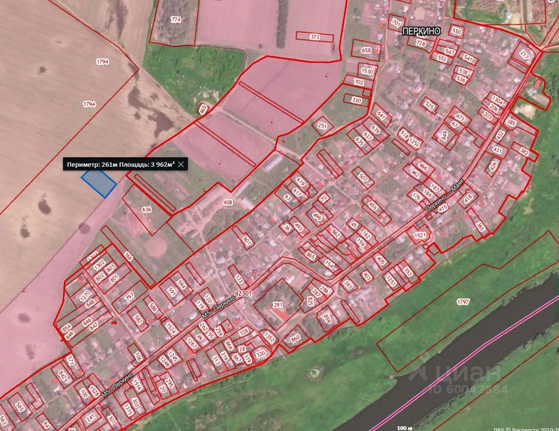Select parcel labeled 385

(x=511, y=123)
